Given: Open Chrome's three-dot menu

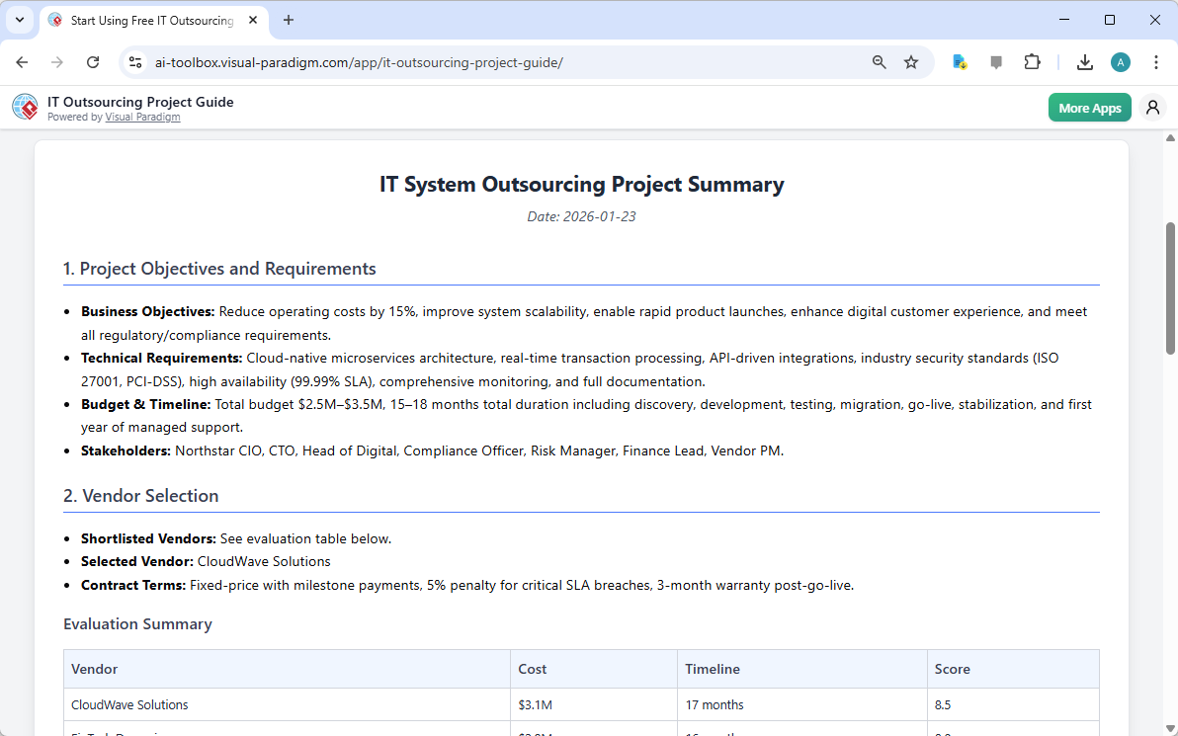Looking at the screenshot, I should tap(1156, 61).
